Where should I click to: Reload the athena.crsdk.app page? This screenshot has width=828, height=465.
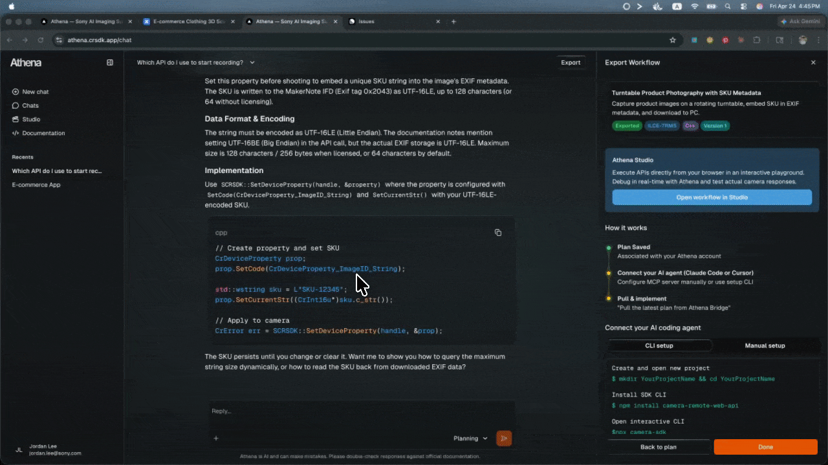(41, 40)
